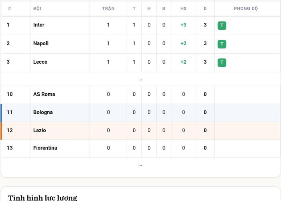Image resolution: width=281 pixels, height=201 pixels.
Task: Click the PHONG ĐỘ column header
Action: (246, 8)
